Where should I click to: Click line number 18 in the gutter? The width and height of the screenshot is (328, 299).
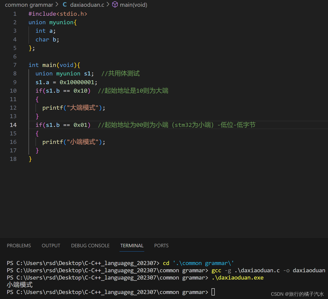pyautogui.click(x=13, y=159)
